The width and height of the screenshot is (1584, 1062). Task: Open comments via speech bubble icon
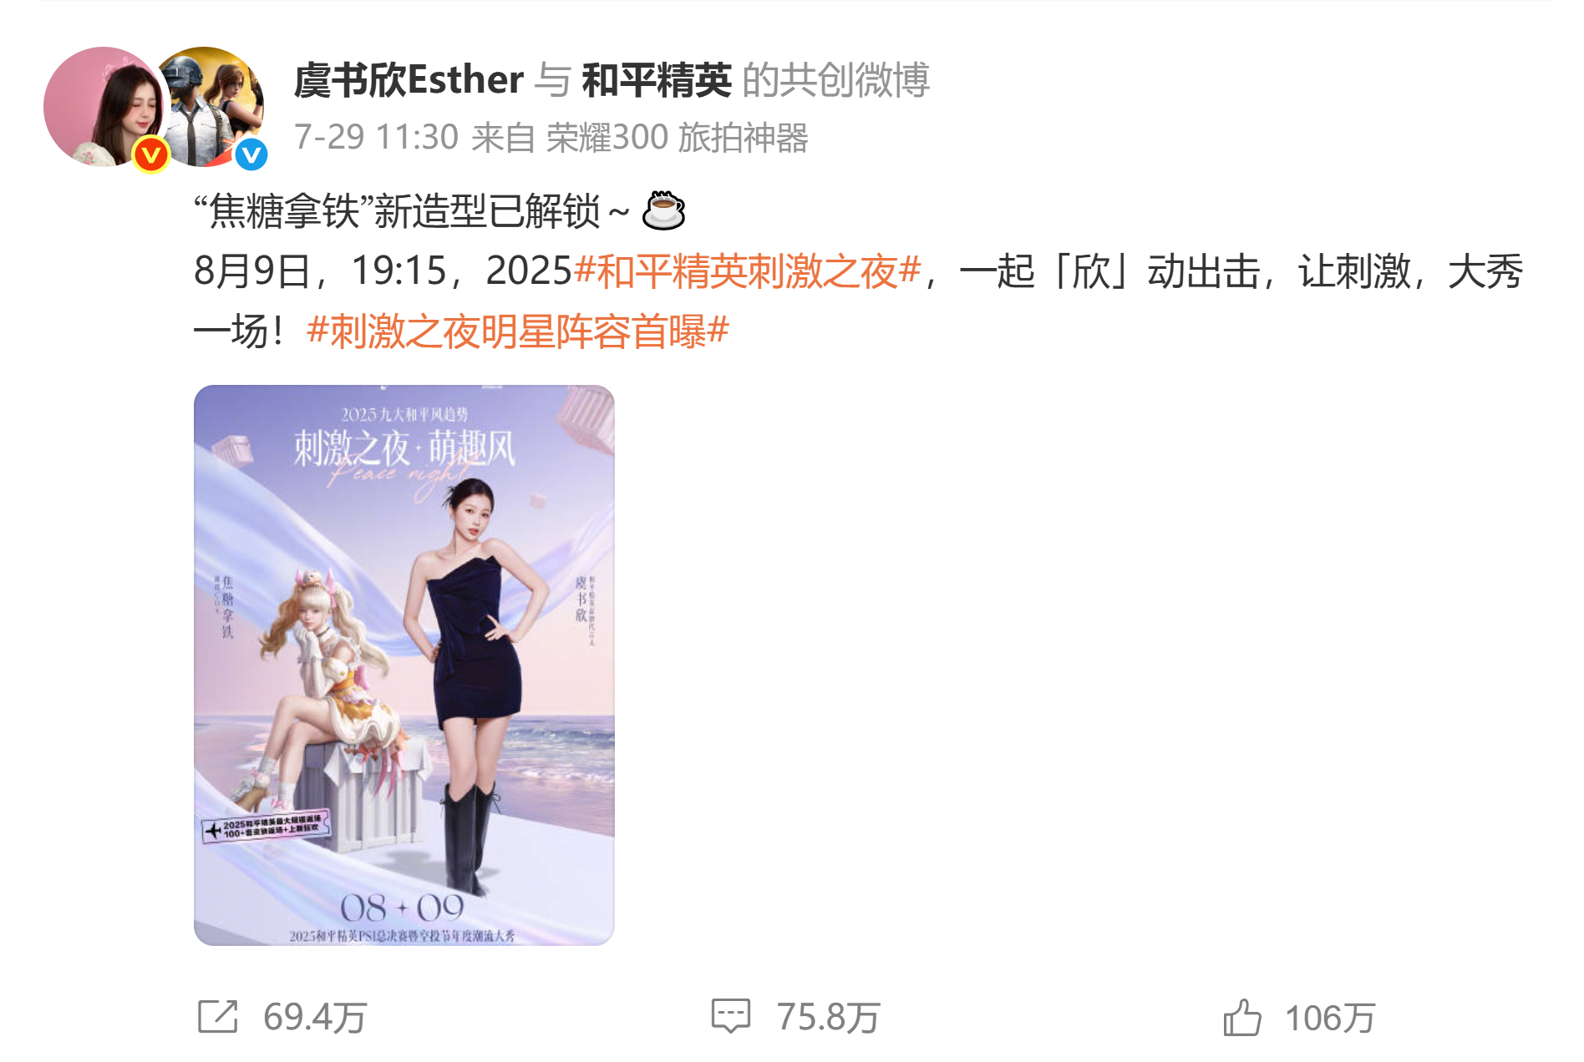point(730,1017)
